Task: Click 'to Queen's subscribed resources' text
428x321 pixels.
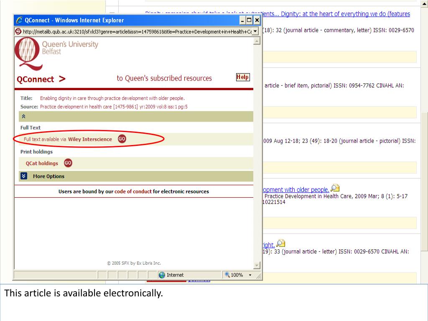Action: (x=164, y=78)
